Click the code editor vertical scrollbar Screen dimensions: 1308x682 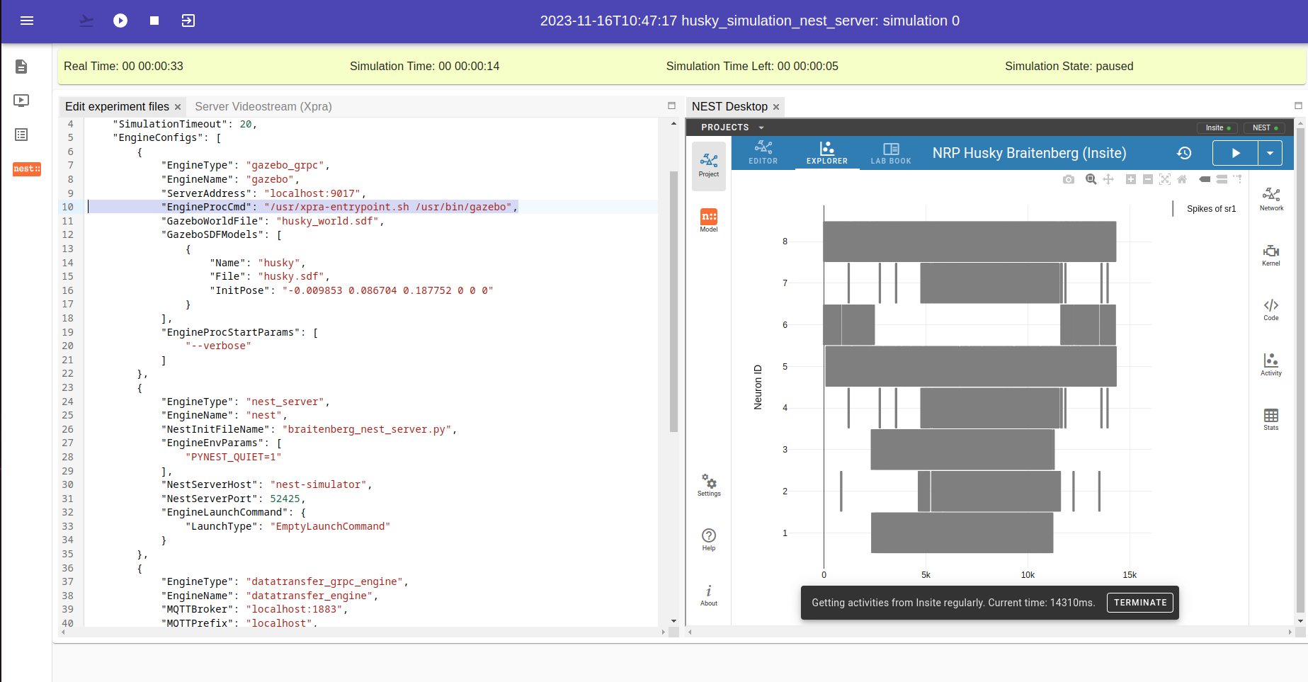(673, 301)
